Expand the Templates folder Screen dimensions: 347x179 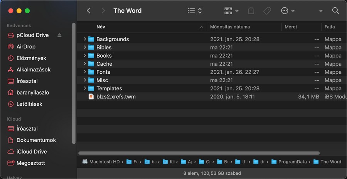coord(85,88)
